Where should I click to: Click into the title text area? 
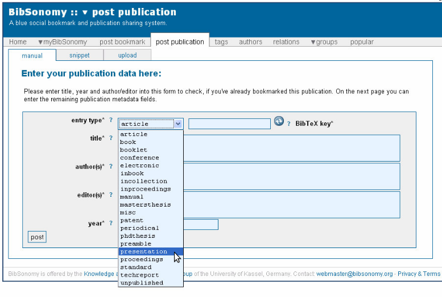click(291, 148)
